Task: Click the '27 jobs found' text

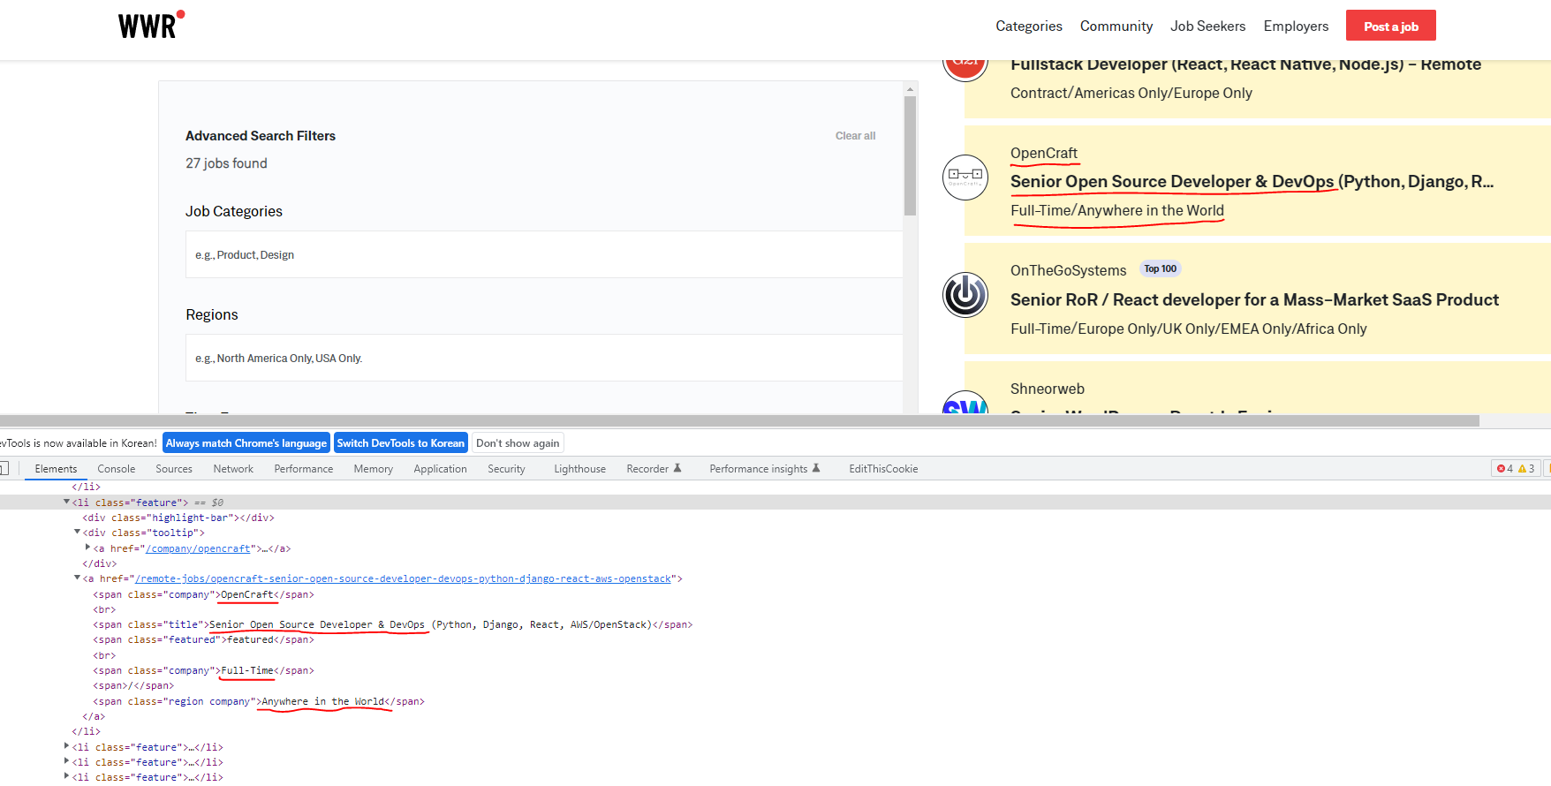Action: point(226,163)
